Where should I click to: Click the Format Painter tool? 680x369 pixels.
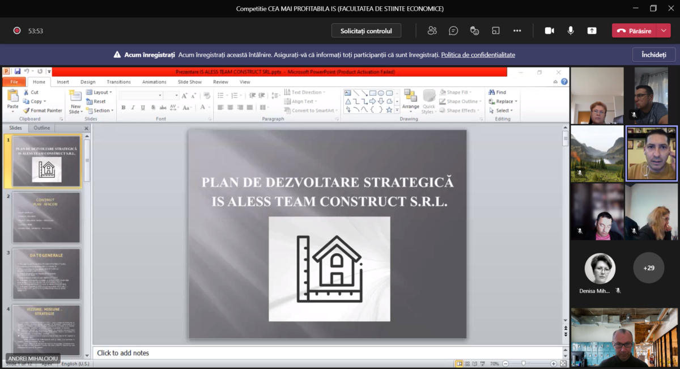click(42, 111)
